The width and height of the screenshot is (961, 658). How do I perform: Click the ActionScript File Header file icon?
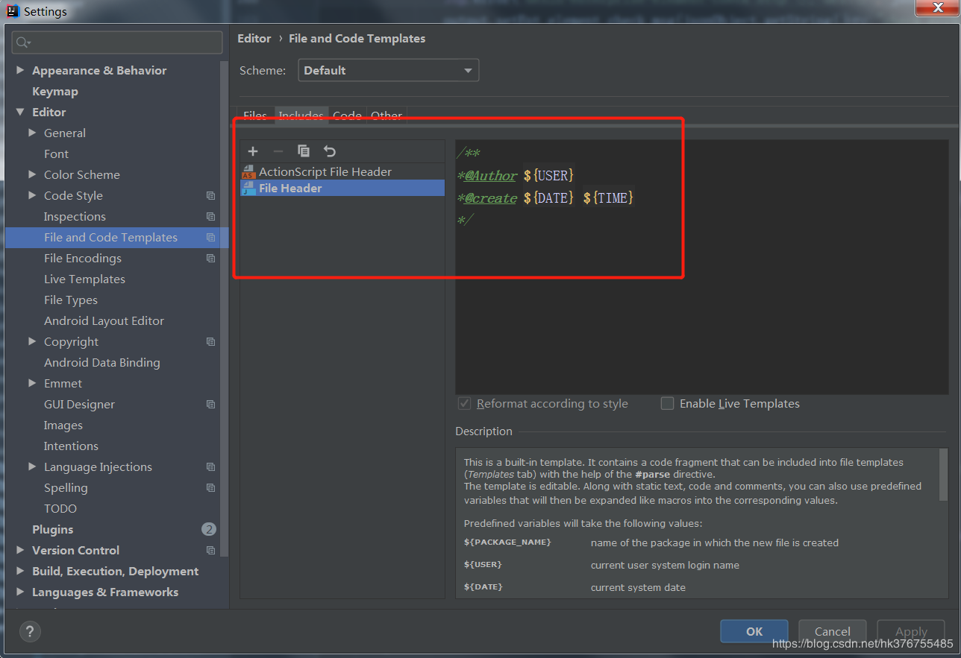(248, 172)
